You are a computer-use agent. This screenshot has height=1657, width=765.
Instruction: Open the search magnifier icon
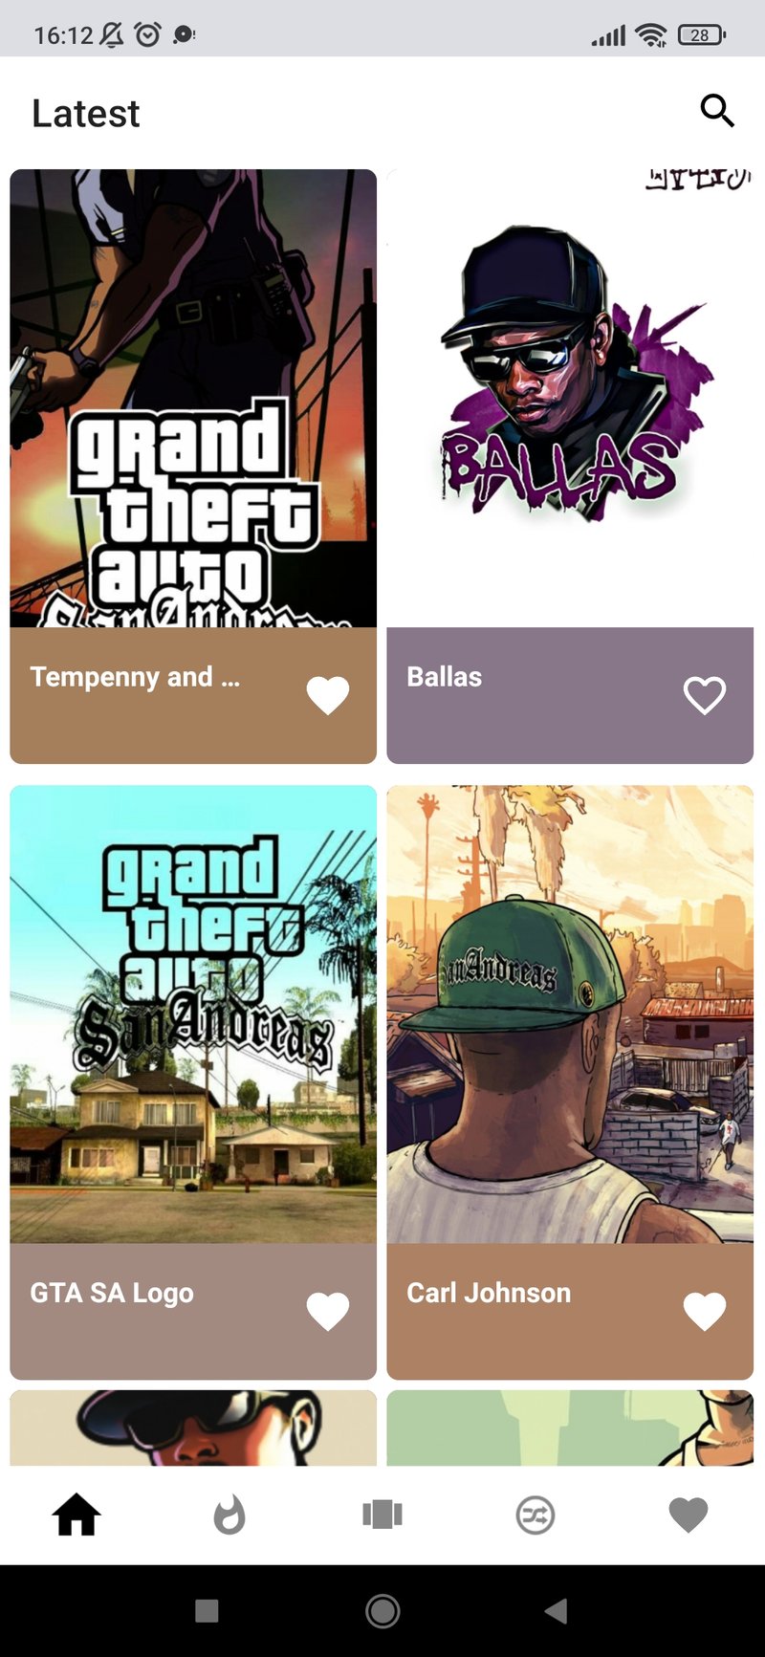(717, 111)
